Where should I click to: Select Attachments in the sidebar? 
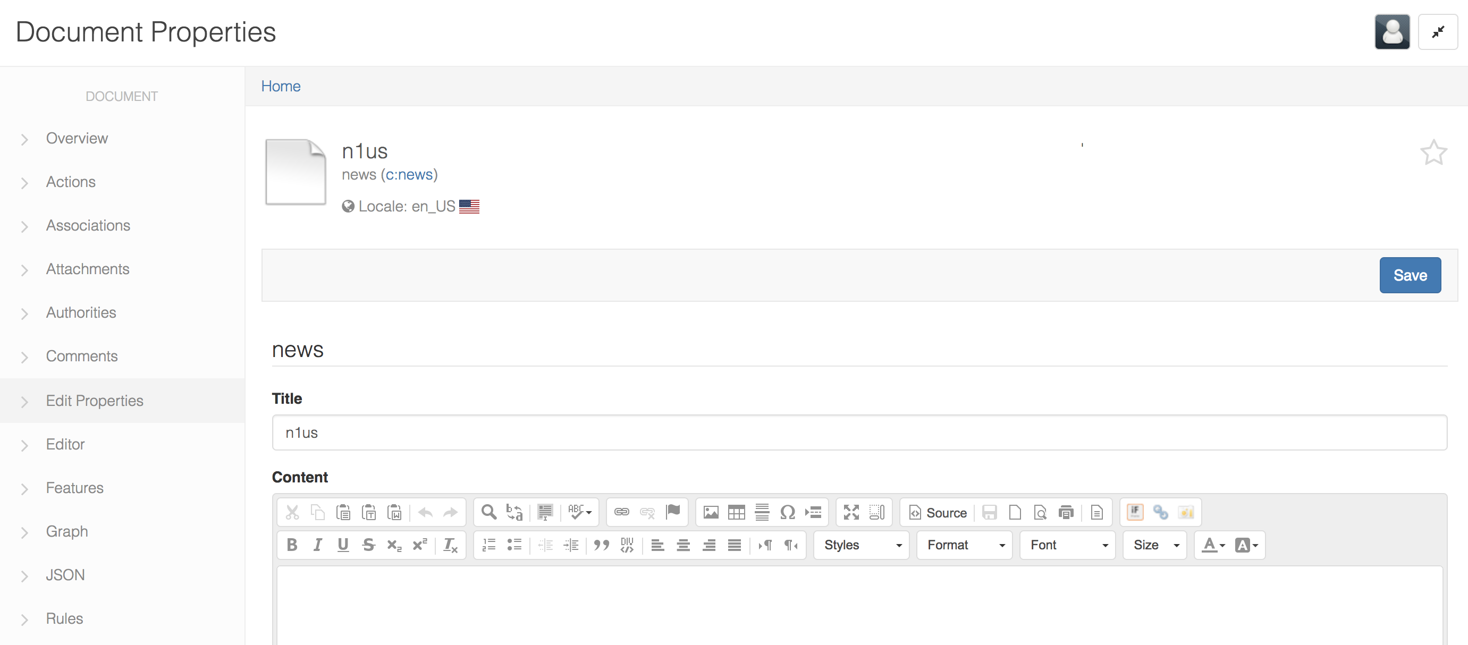point(88,269)
